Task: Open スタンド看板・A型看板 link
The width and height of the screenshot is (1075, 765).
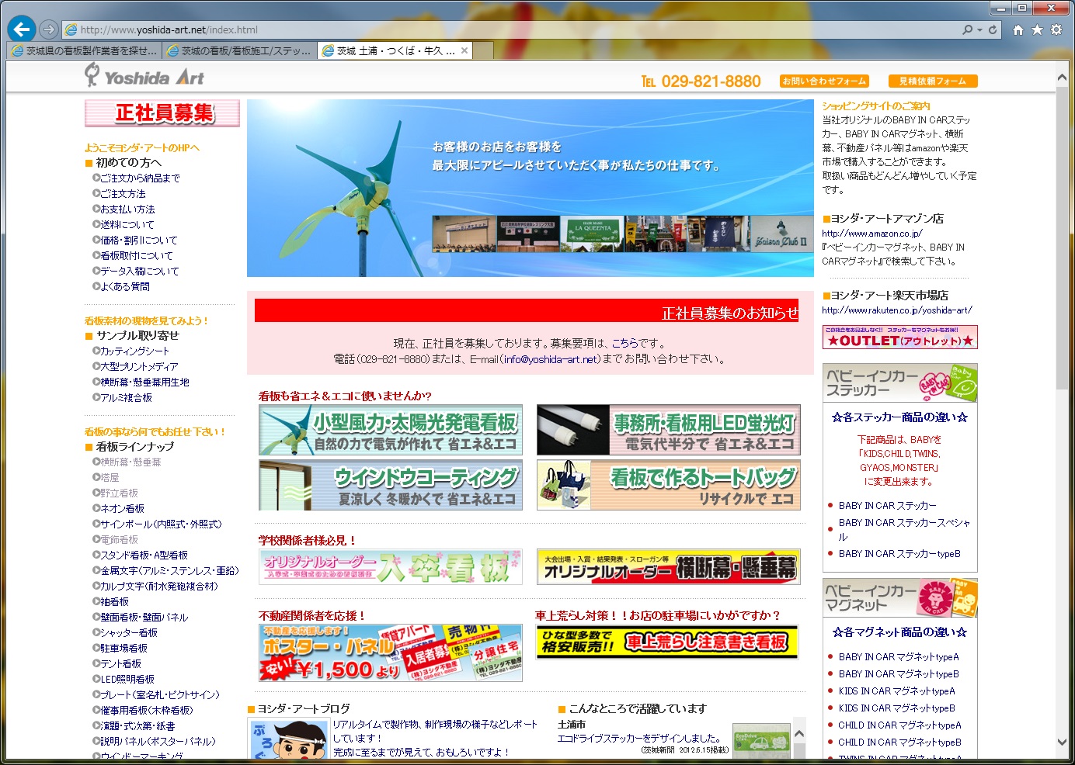Action: click(144, 555)
